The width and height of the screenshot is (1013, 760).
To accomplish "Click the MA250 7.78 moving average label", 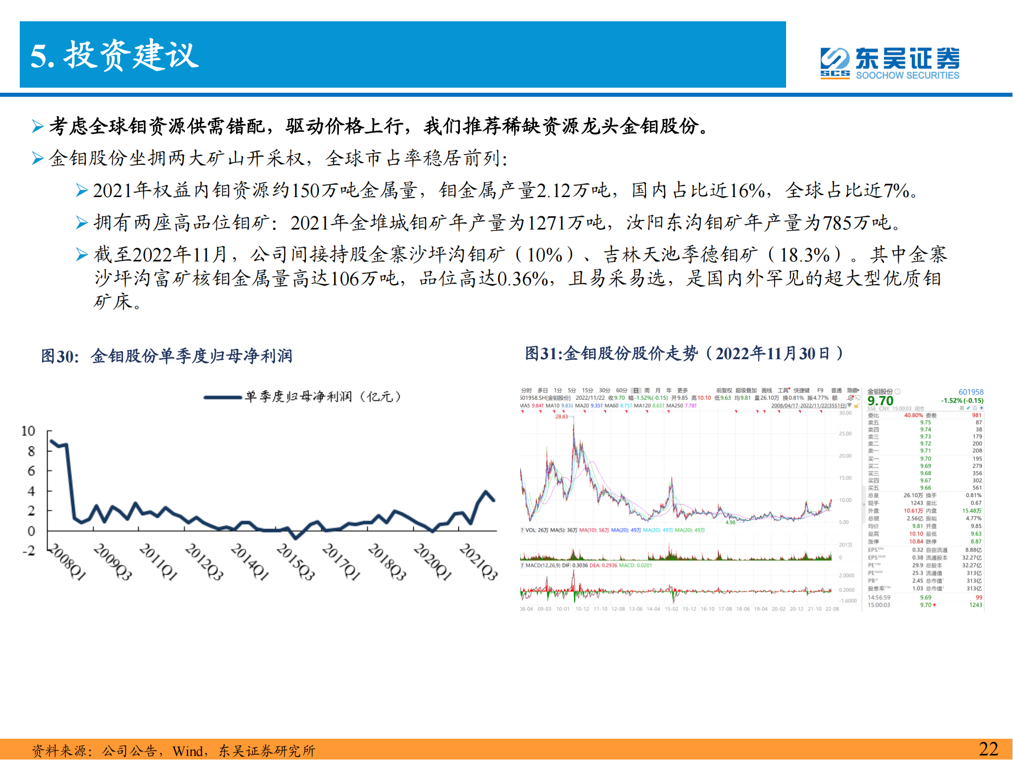I will coord(682,405).
